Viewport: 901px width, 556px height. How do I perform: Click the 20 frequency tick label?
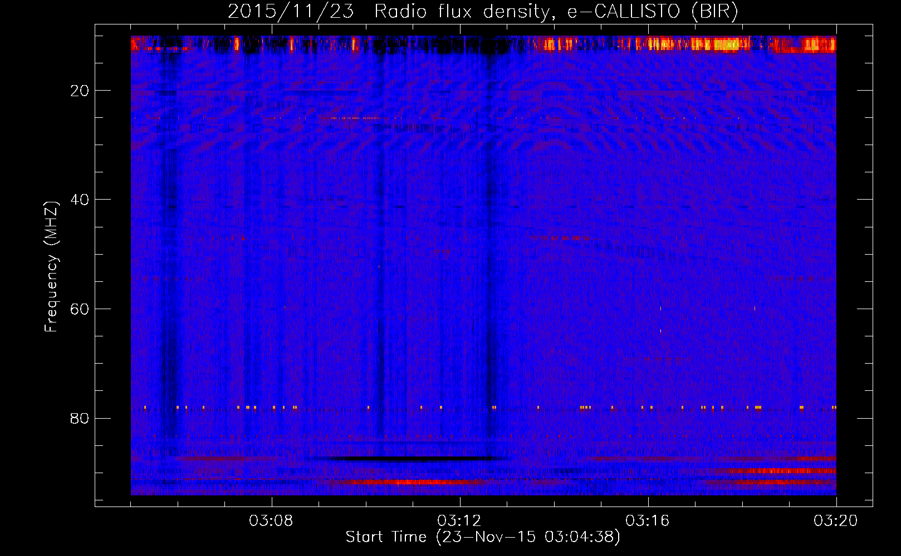pyautogui.click(x=80, y=91)
